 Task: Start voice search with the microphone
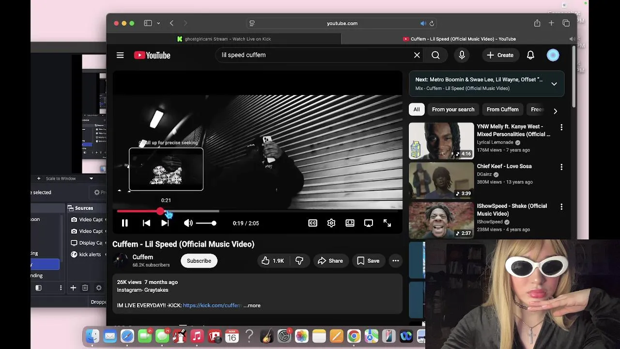pyautogui.click(x=462, y=55)
